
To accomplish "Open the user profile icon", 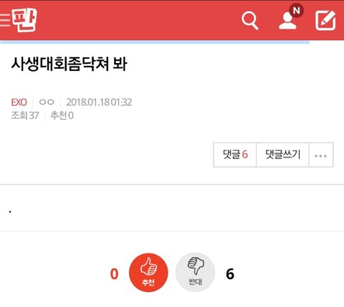I will pyautogui.click(x=288, y=21).
